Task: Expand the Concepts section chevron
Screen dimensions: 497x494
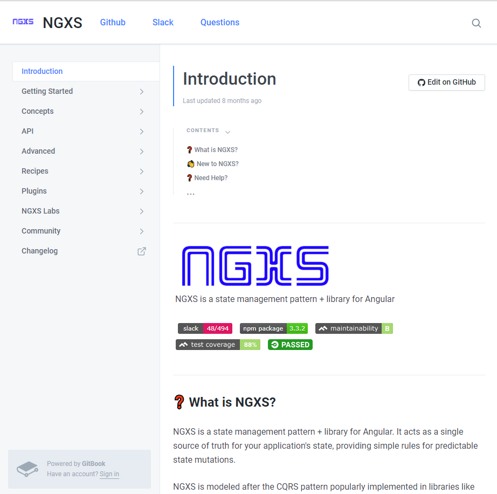Action: [x=142, y=112]
